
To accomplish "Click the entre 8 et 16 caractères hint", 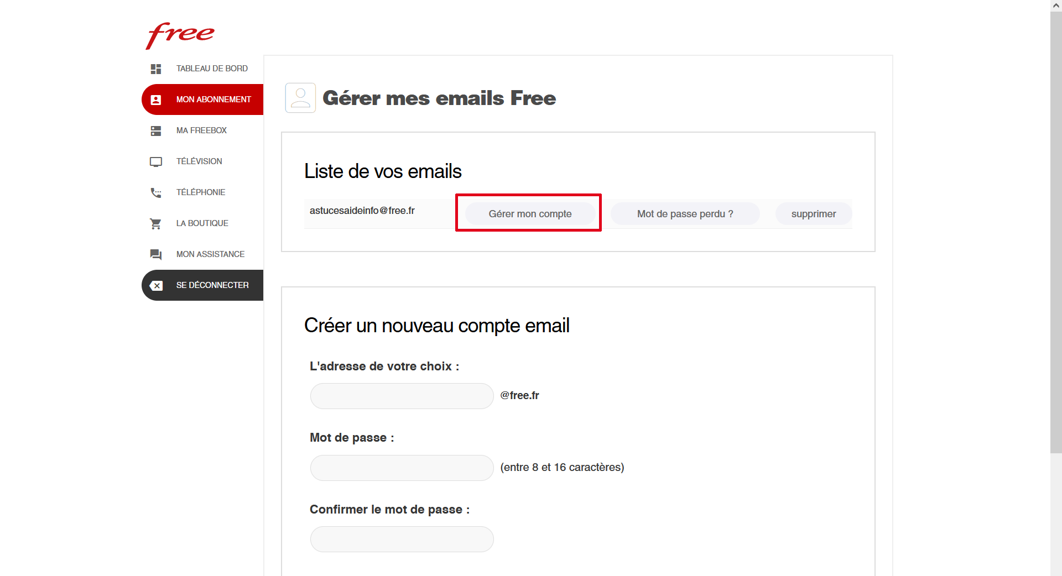I will [562, 467].
